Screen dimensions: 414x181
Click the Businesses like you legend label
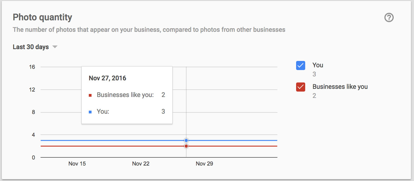click(x=340, y=86)
